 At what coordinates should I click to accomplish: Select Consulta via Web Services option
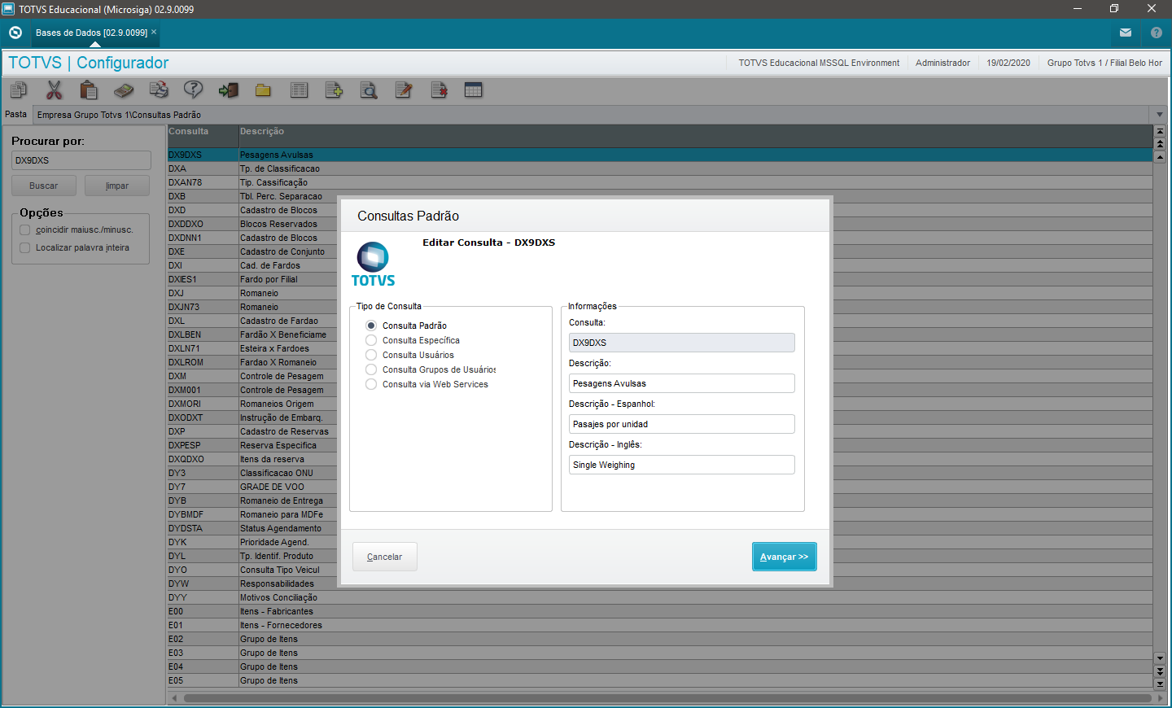coord(371,384)
